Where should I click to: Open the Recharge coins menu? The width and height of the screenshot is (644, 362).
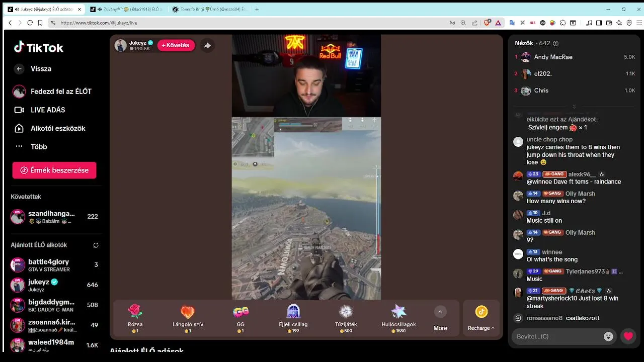click(x=481, y=318)
